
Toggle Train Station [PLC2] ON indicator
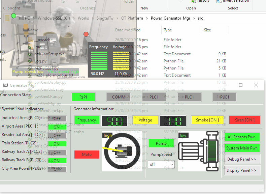(x=57, y=144)
